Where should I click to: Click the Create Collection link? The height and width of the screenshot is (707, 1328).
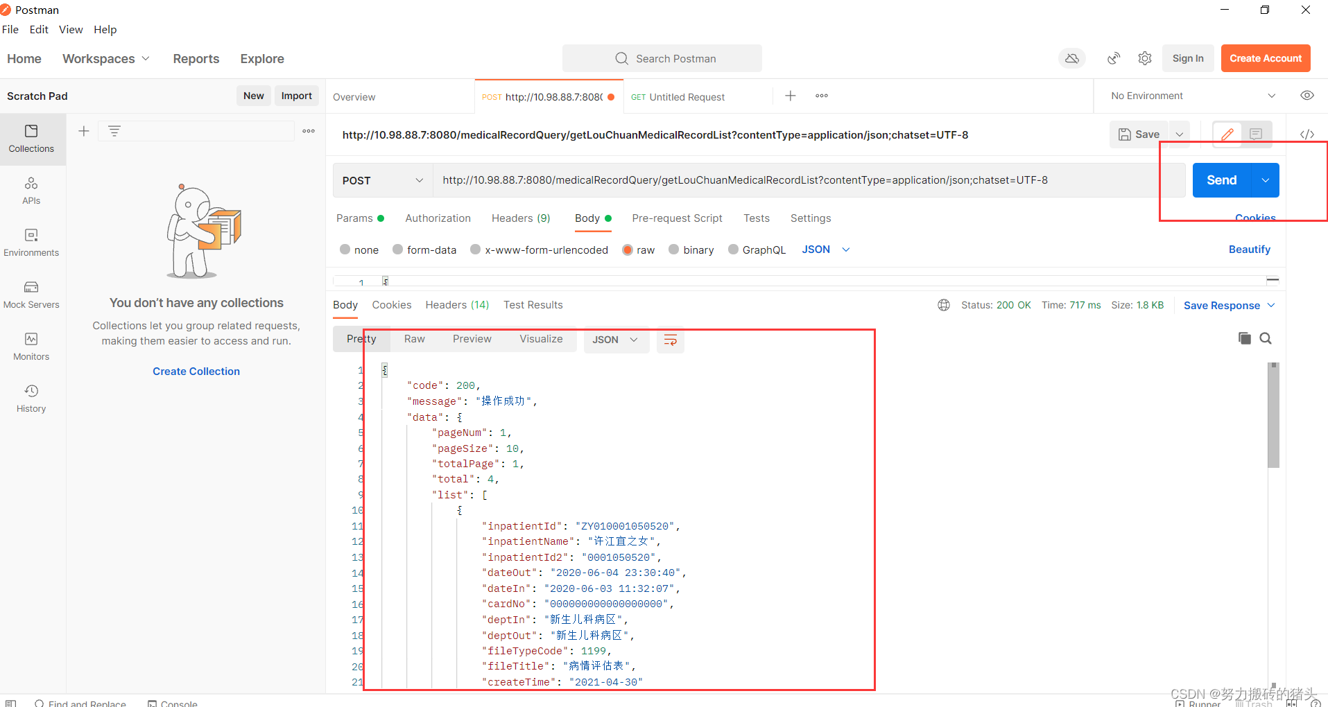[196, 372]
